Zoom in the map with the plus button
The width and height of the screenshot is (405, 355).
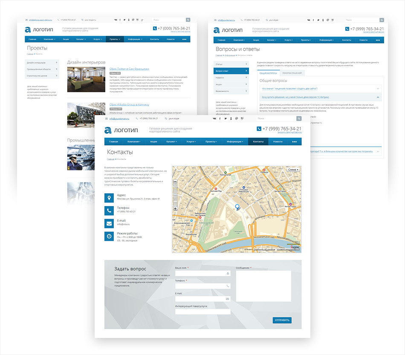click(x=176, y=208)
